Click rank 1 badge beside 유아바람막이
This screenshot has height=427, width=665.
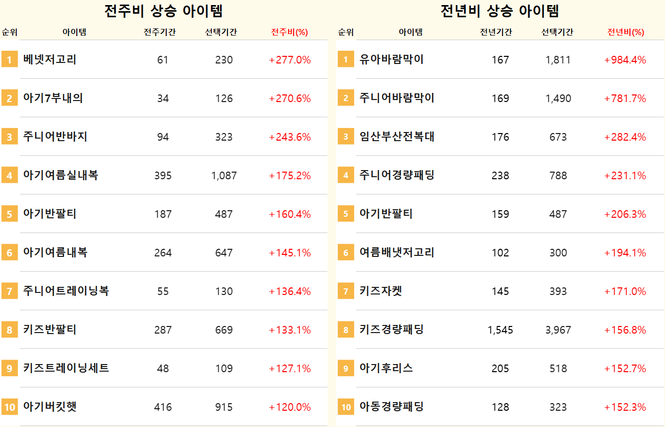point(345,59)
